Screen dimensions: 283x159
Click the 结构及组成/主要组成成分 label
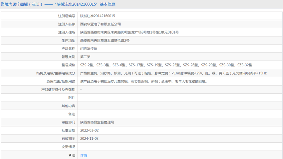tap(56, 73)
